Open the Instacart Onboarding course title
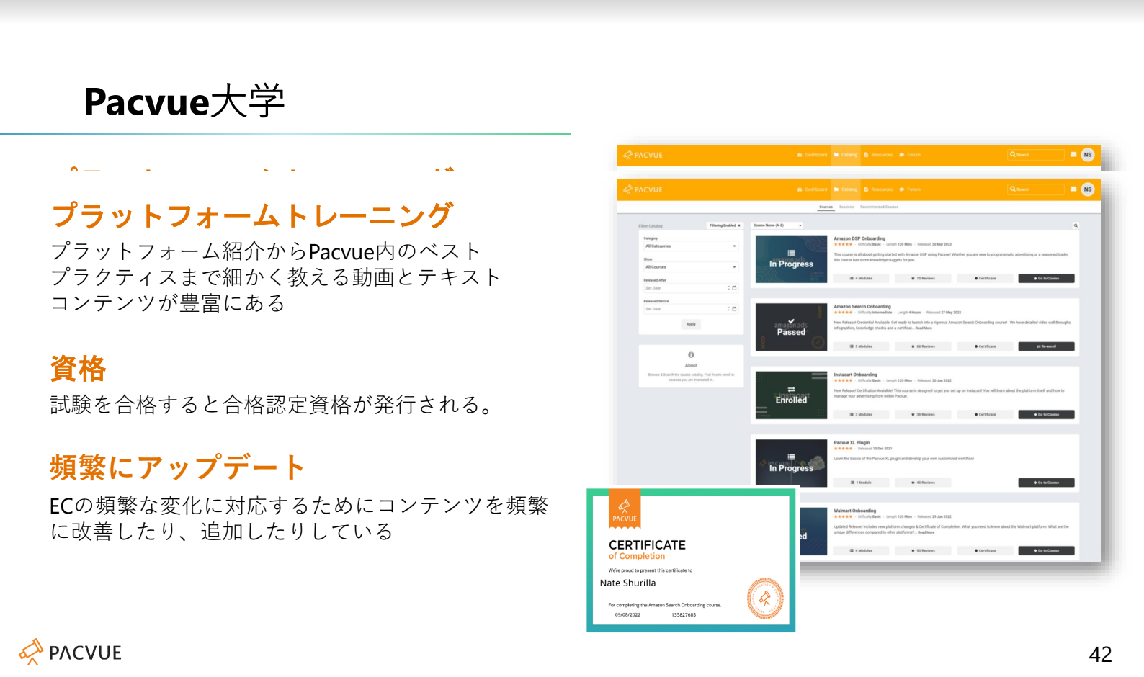 tap(855, 375)
